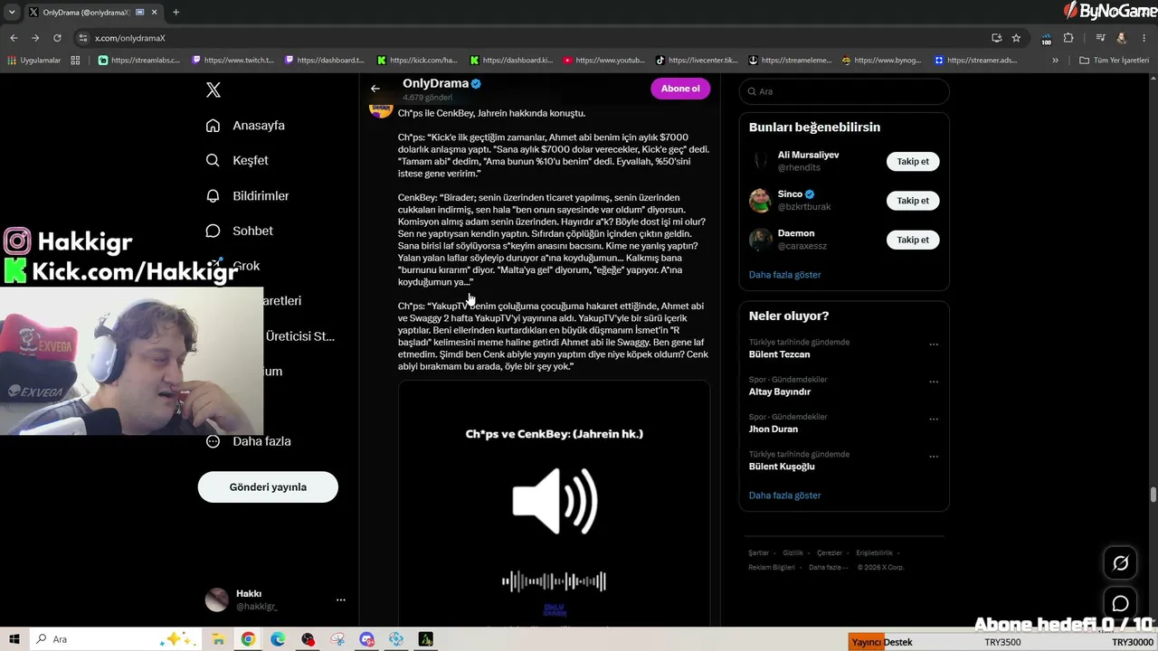Image resolution: width=1158 pixels, height=651 pixels.
Task: Reload the page in Chrome
Action: click(x=57, y=38)
